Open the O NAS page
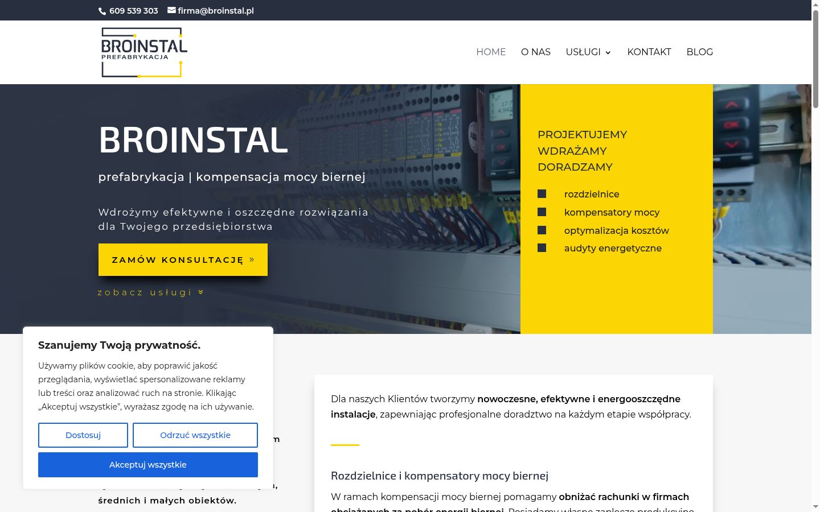 [536, 52]
